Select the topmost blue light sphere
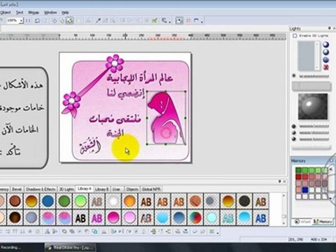Screen dimensions: 336x252 (325, 45)
